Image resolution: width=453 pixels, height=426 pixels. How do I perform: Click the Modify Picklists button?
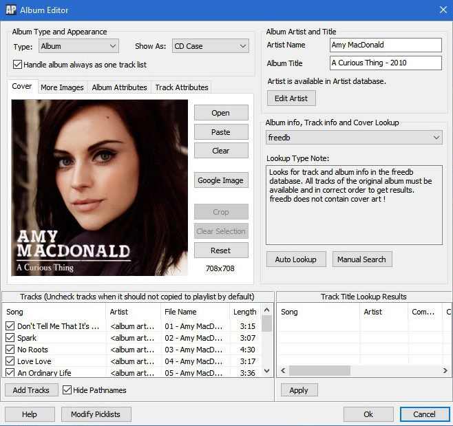(x=96, y=414)
